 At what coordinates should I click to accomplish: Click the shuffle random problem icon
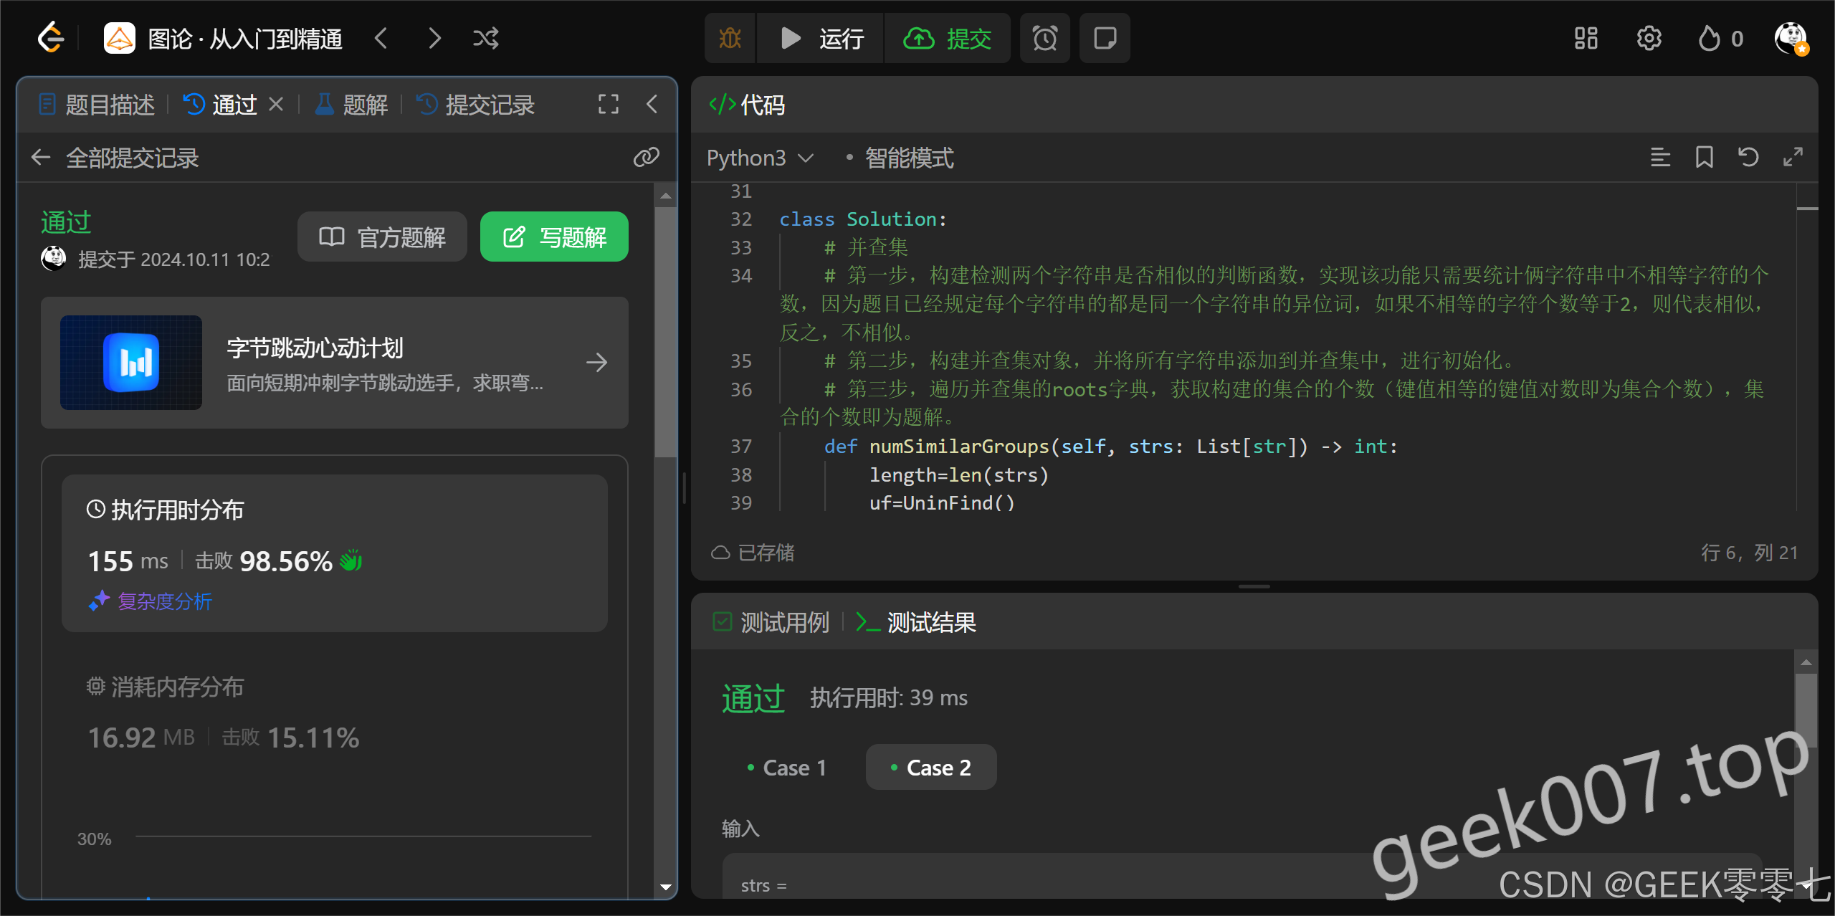click(485, 38)
